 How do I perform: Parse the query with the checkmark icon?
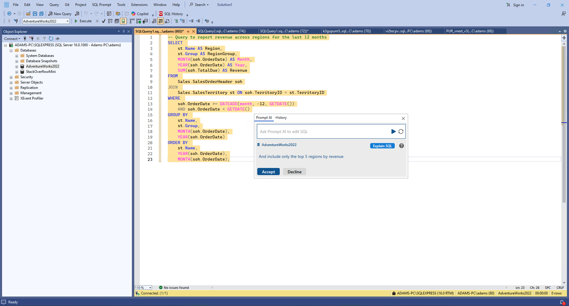coord(103,21)
